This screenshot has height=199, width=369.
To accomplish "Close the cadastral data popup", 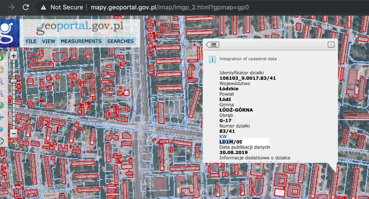I will [331, 45].
